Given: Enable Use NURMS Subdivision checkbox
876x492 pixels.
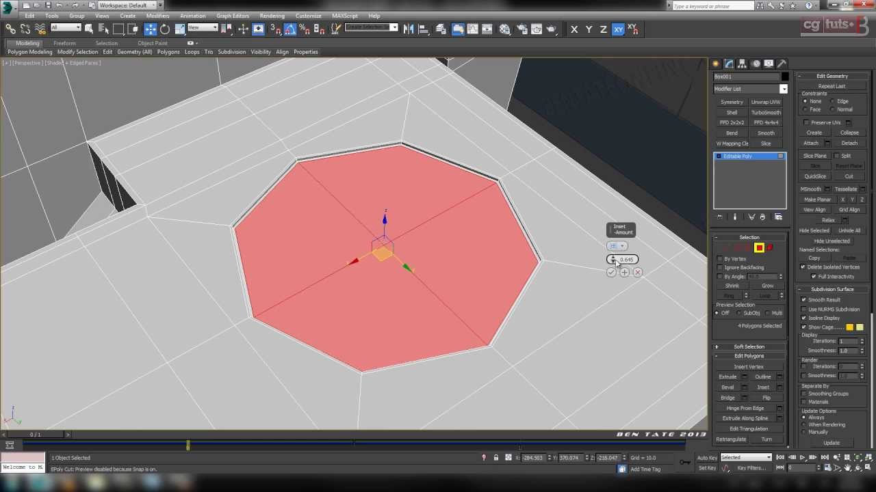Looking at the screenshot, I should (x=804, y=310).
